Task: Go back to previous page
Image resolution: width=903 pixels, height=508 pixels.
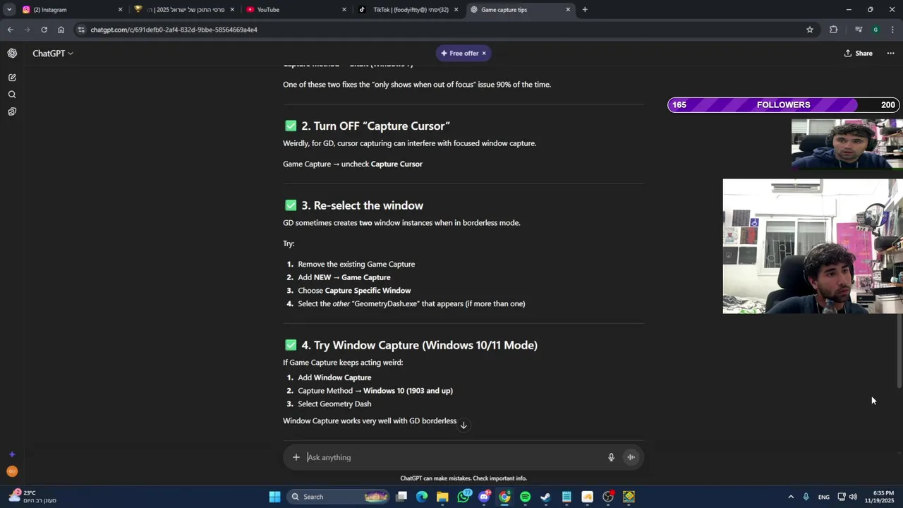Action: [10, 30]
